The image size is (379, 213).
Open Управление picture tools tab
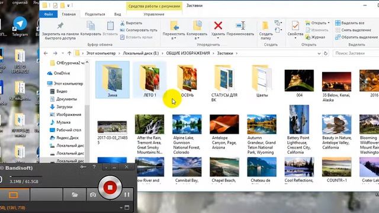[154, 14]
